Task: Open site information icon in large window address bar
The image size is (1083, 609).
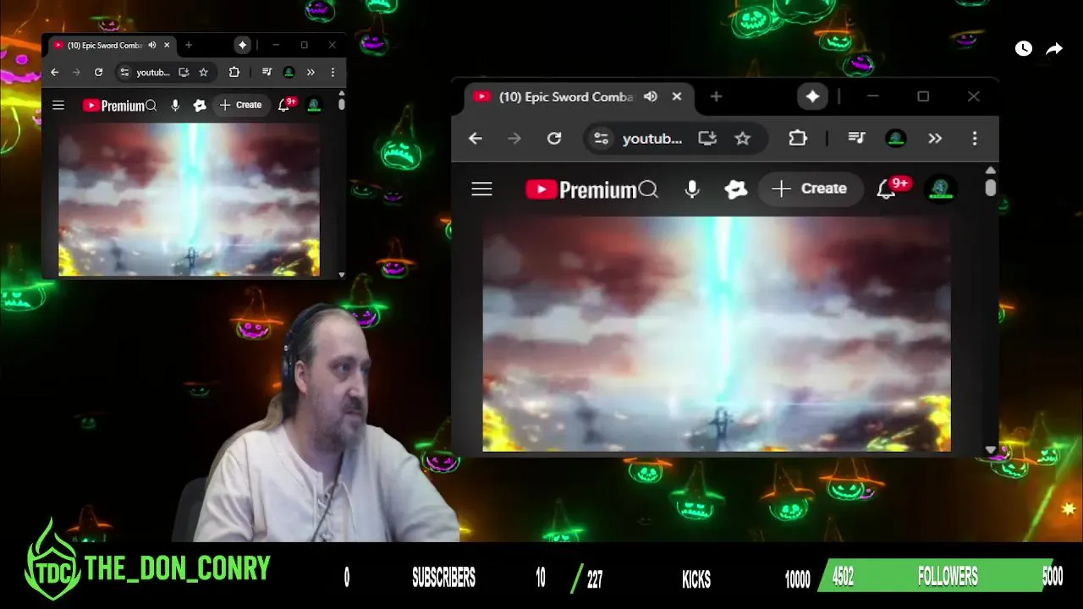Action: pos(601,138)
